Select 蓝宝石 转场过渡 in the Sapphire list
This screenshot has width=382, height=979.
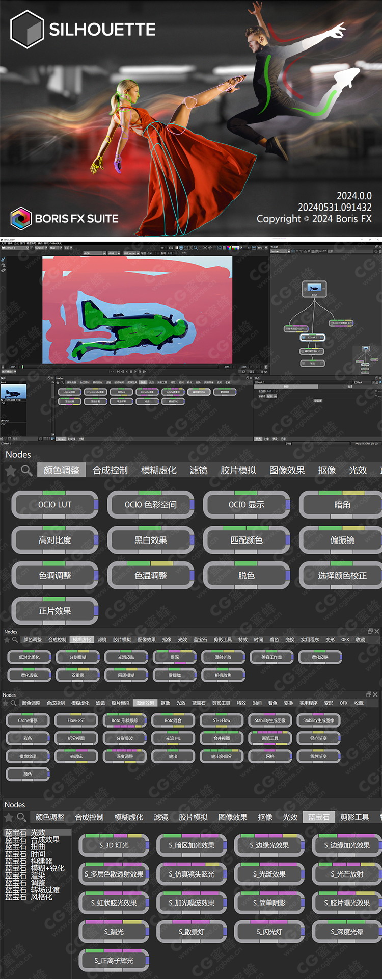[x=33, y=890]
